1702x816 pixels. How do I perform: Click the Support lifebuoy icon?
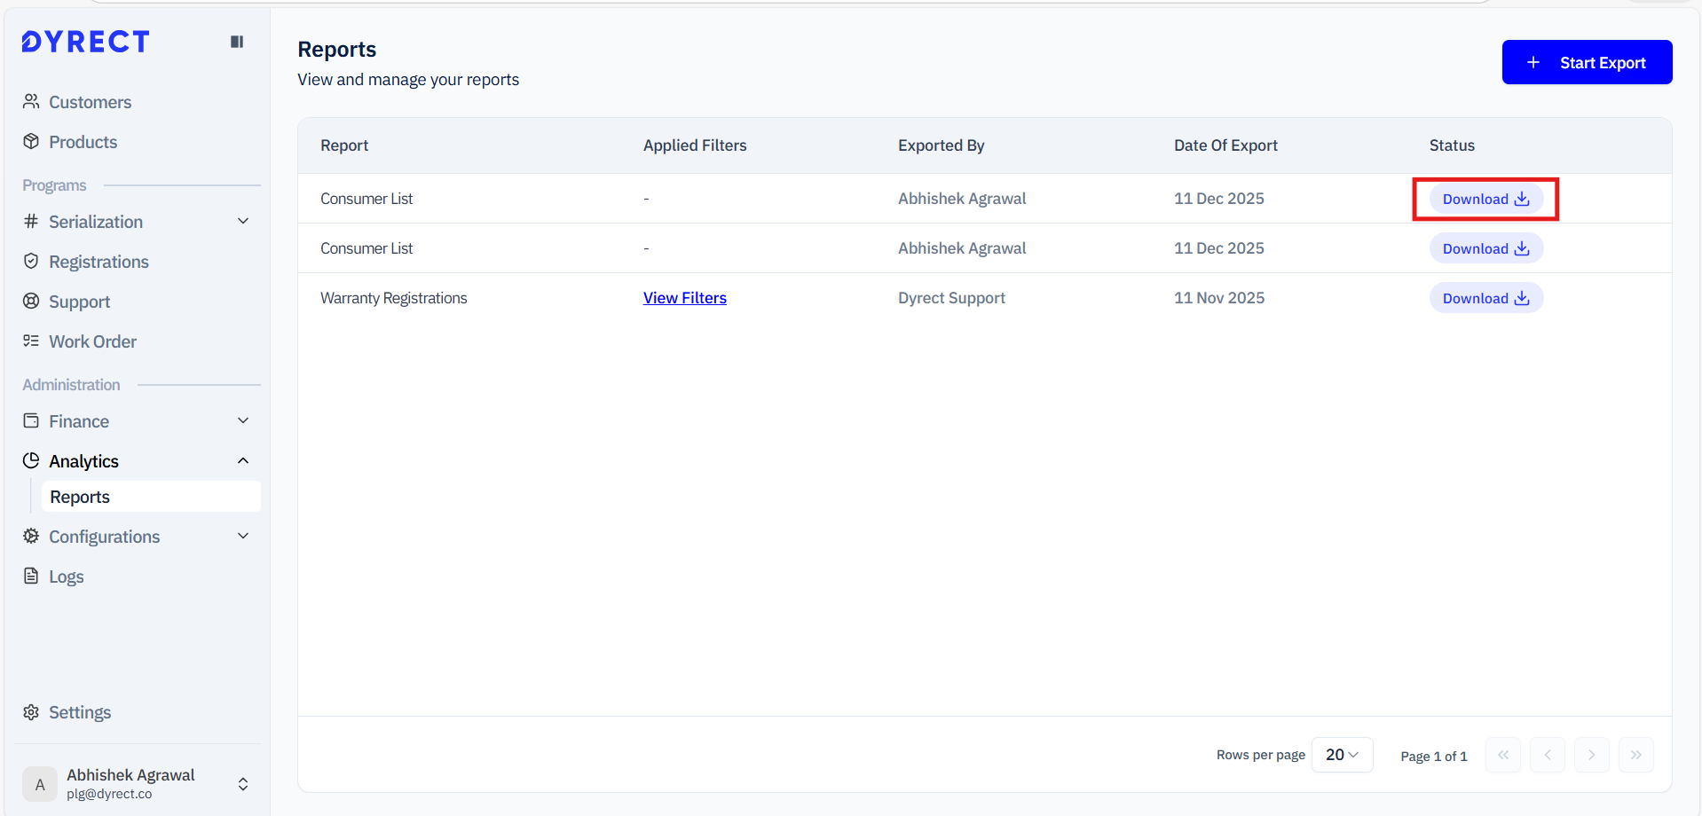31,302
